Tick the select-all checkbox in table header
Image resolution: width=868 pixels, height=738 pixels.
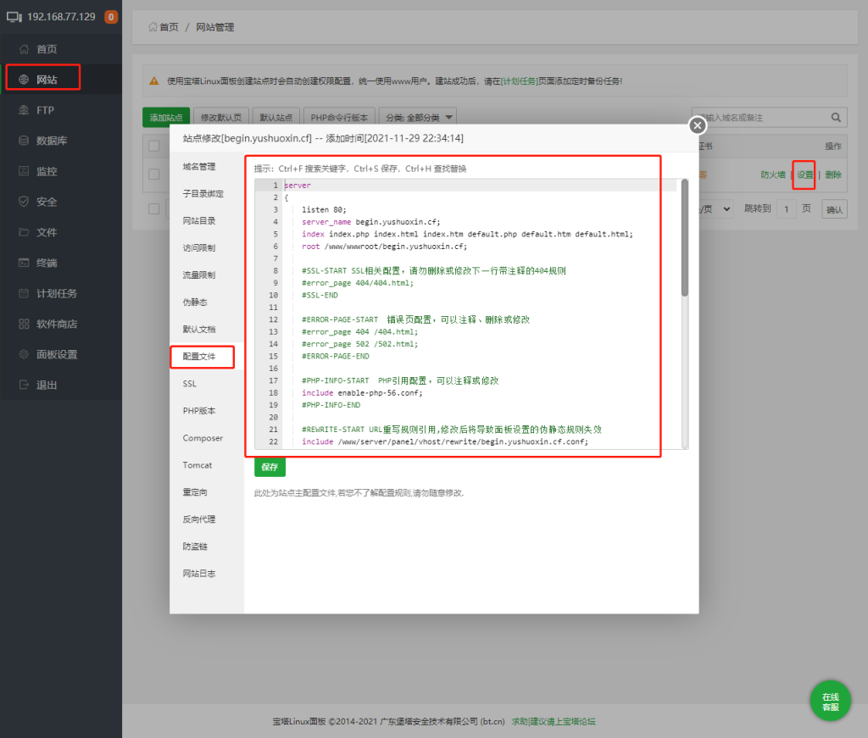[153, 146]
